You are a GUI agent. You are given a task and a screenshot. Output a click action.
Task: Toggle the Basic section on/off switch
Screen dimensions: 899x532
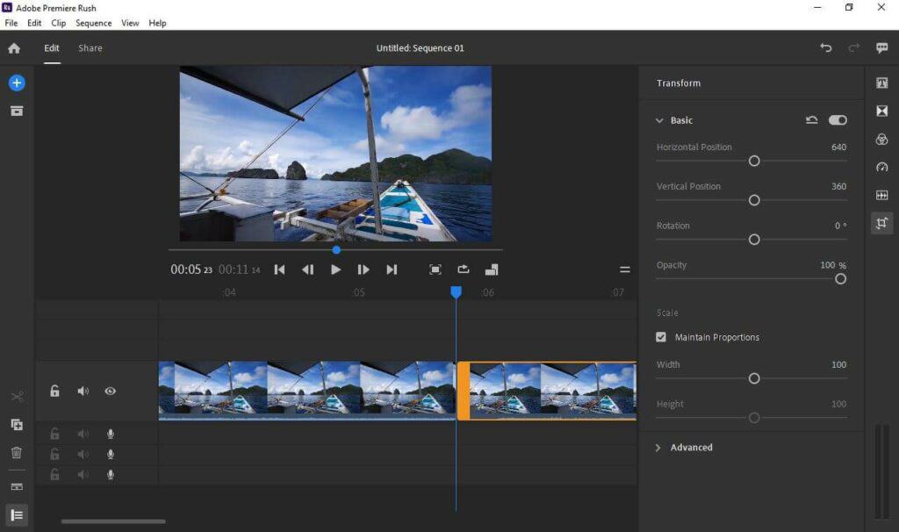[x=838, y=119]
